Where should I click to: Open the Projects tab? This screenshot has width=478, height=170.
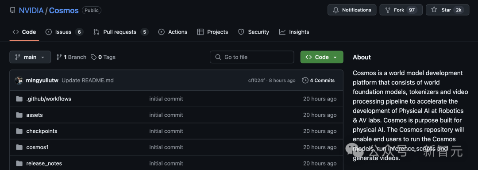(x=212, y=32)
